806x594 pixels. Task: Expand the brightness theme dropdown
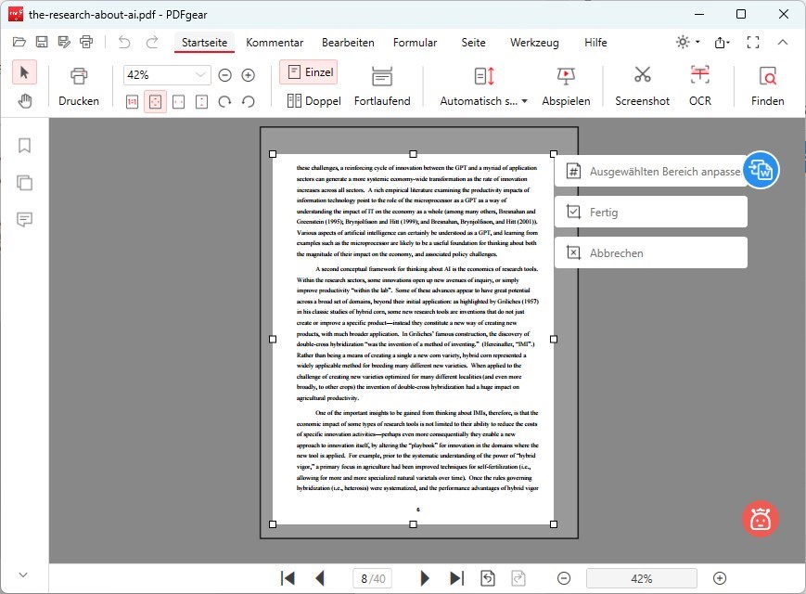687,43
